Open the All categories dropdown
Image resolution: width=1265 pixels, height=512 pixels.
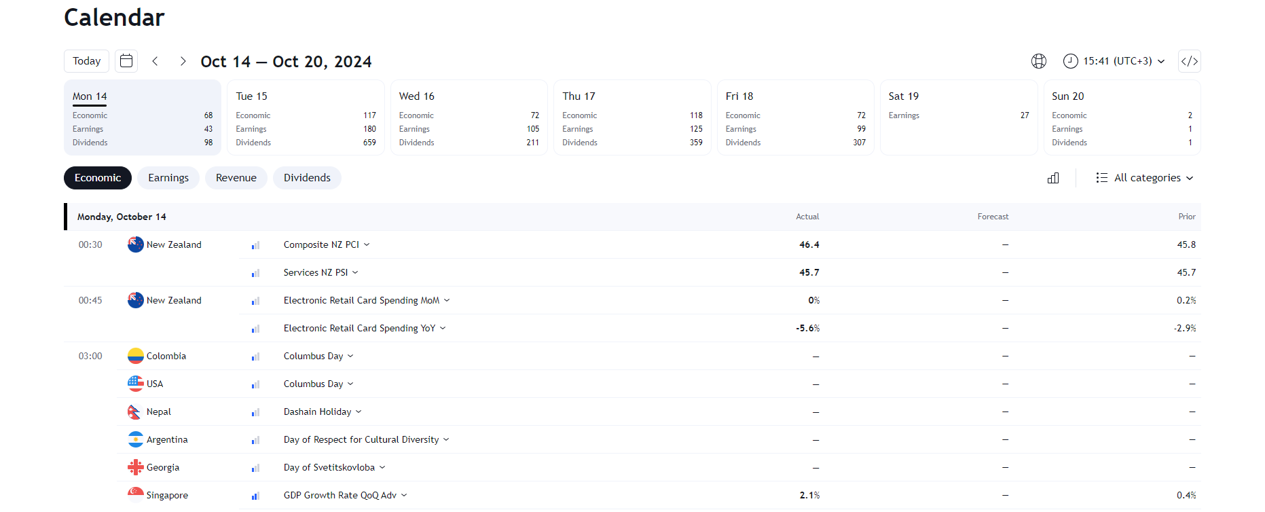pos(1145,178)
